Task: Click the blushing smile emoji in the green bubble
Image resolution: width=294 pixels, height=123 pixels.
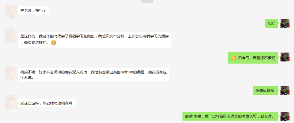Action: click(234, 58)
